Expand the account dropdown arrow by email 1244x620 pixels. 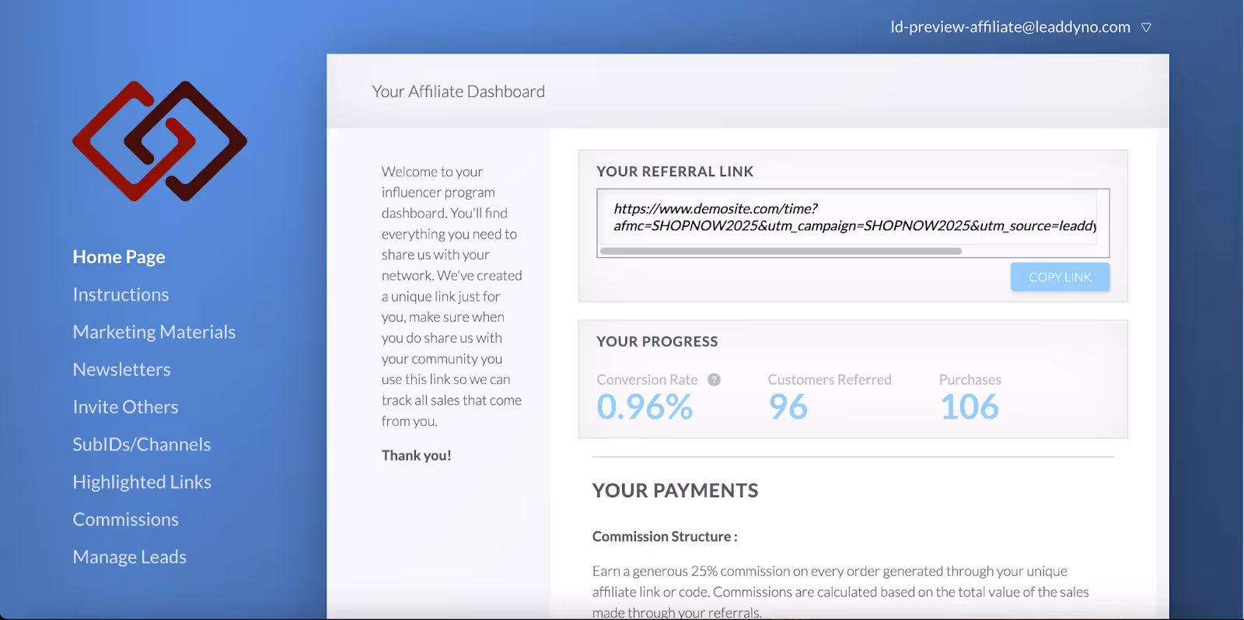(x=1146, y=27)
